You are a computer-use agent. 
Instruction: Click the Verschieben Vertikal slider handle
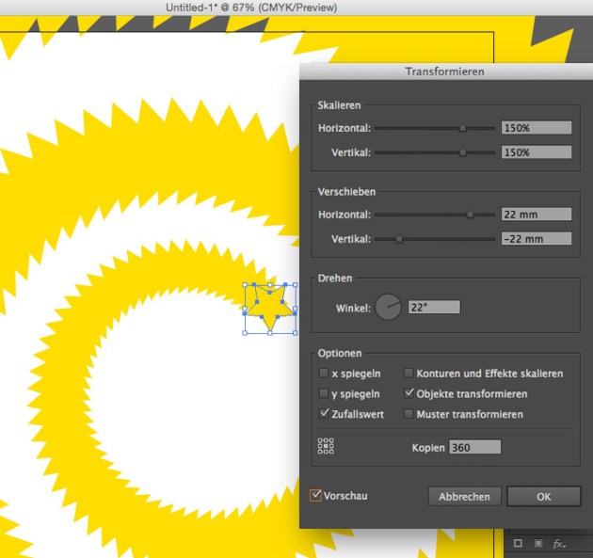(399, 239)
